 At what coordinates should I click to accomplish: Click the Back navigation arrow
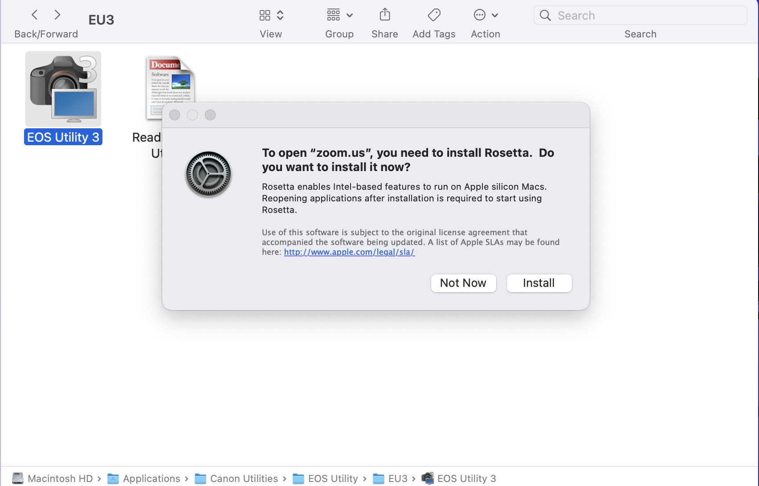tap(34, 15)
